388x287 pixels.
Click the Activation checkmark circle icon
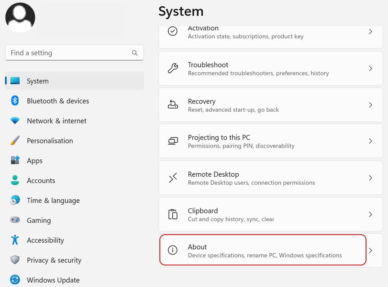coord(173,31)
